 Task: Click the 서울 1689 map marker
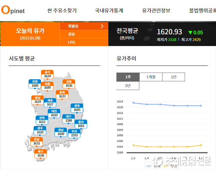click(x=47, y=86)
